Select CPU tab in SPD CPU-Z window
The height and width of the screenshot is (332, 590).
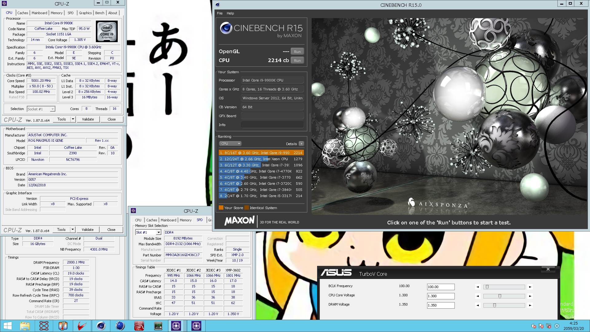[x=138, y=220]
